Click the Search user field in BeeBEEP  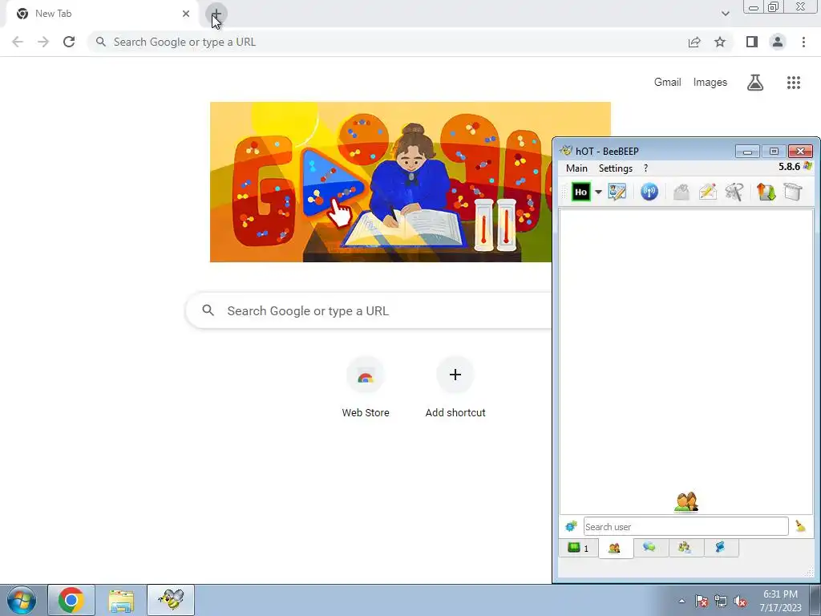tap(686, 526)
